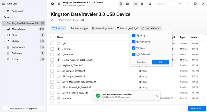Click into the Zoeken search field

168,4
